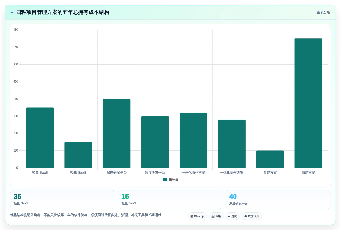This screenshot has height=230, width=341.
Task: Click the 数据卡片 chip
Action: [252, 216]
